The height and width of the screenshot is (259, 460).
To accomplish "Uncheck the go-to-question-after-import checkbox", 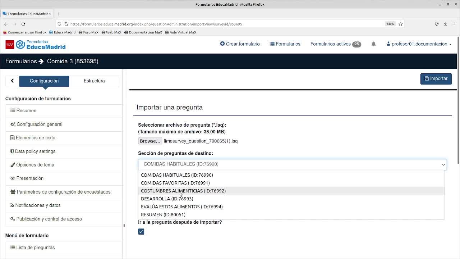I will pos(141,232).
